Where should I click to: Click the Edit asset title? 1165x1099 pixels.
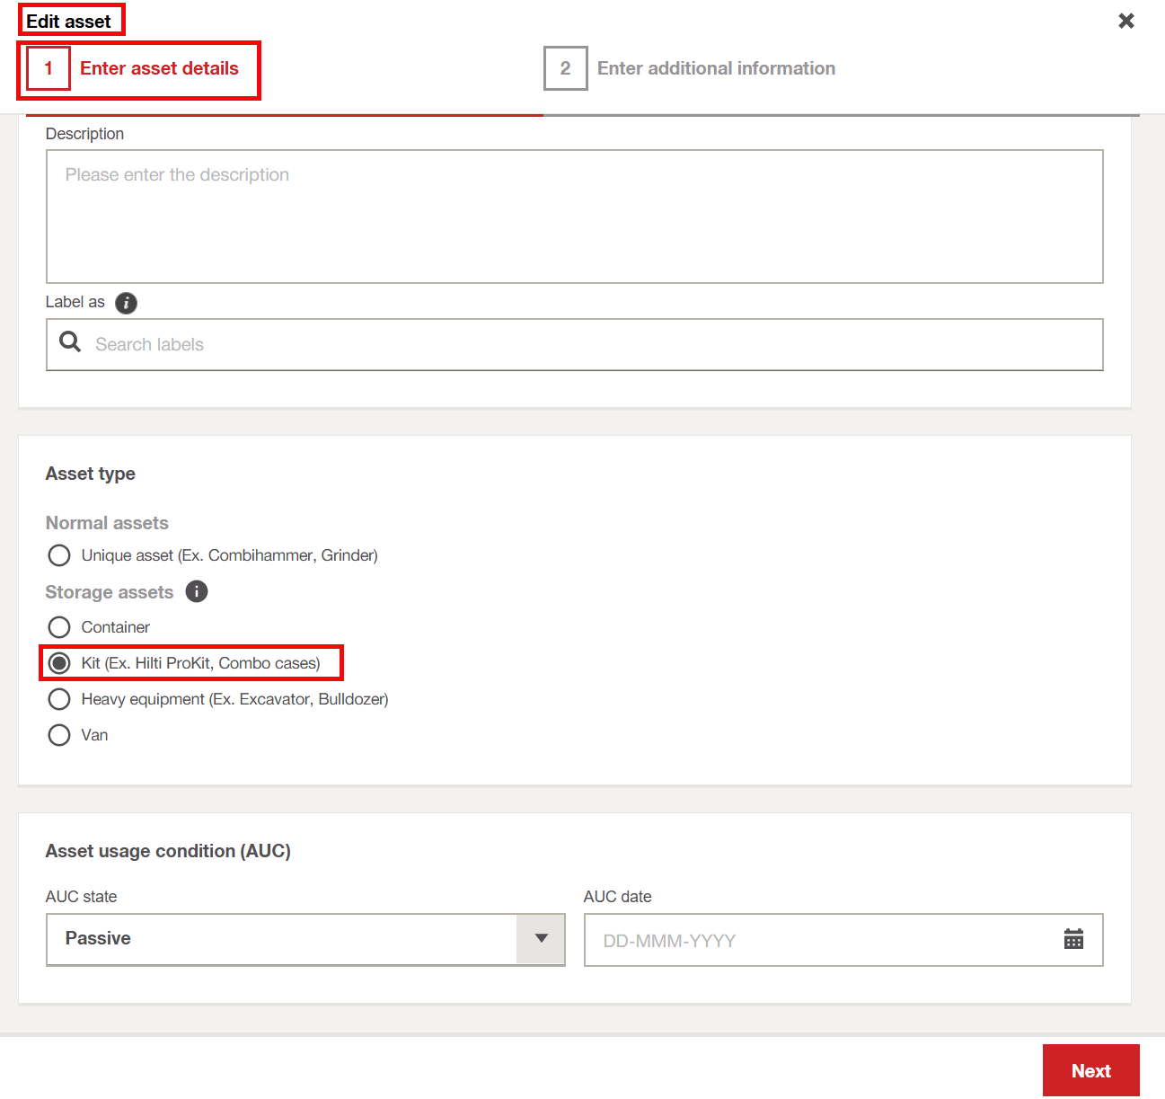click(x=68, y=22)
